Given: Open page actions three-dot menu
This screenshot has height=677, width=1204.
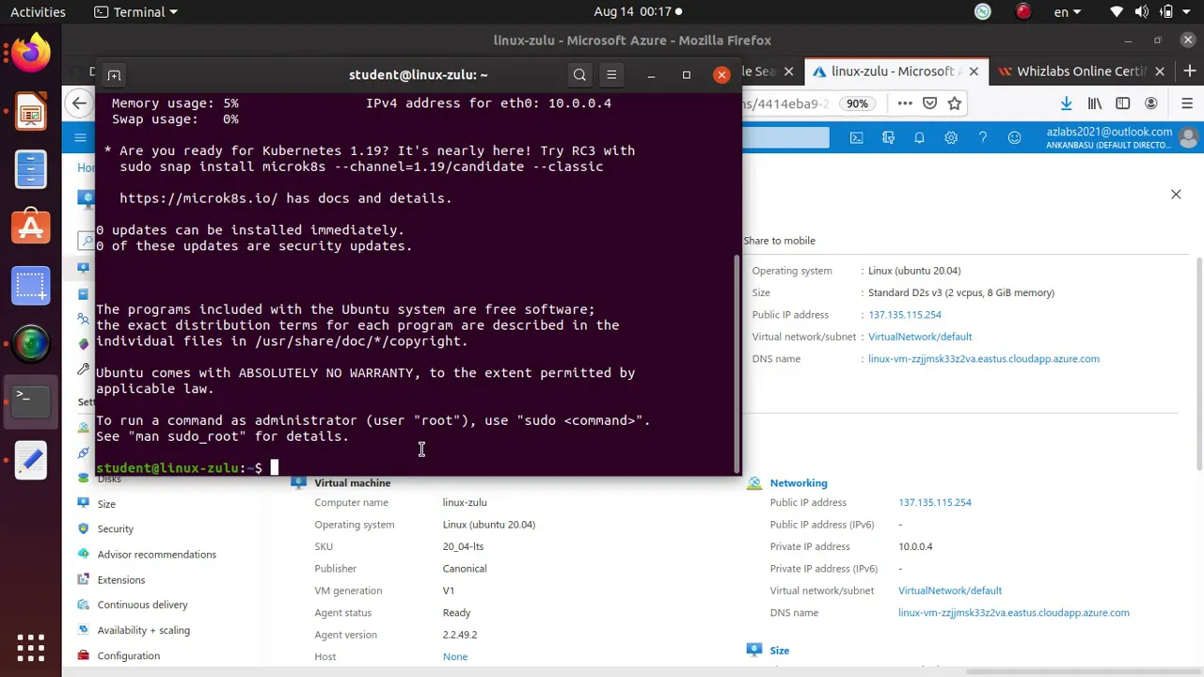Looking at the screenshot, I should (905, 103).
